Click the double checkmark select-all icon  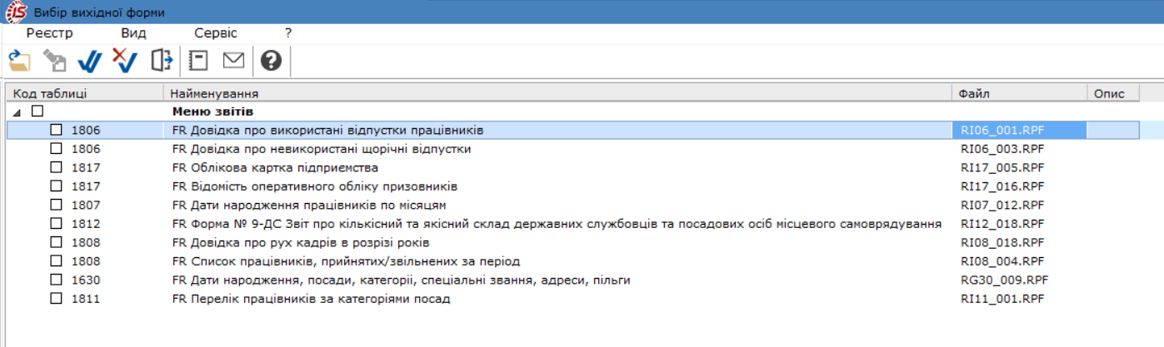point(89,61)
